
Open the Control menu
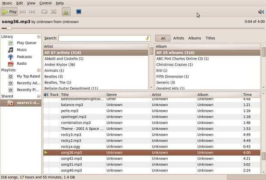pyautogui.click(x=45, y=3)
